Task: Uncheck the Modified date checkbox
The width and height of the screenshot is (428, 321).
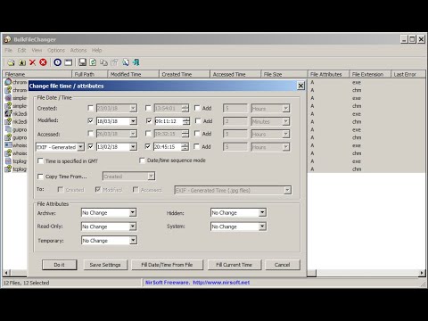Action: (x=91, y=120)
